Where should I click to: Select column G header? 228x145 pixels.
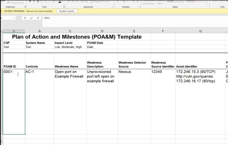pos(200,31)
